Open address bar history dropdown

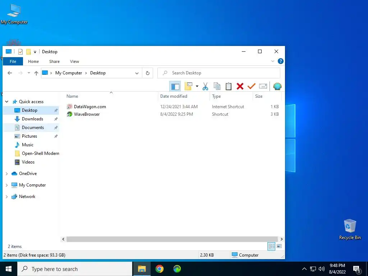click(137, 73)
